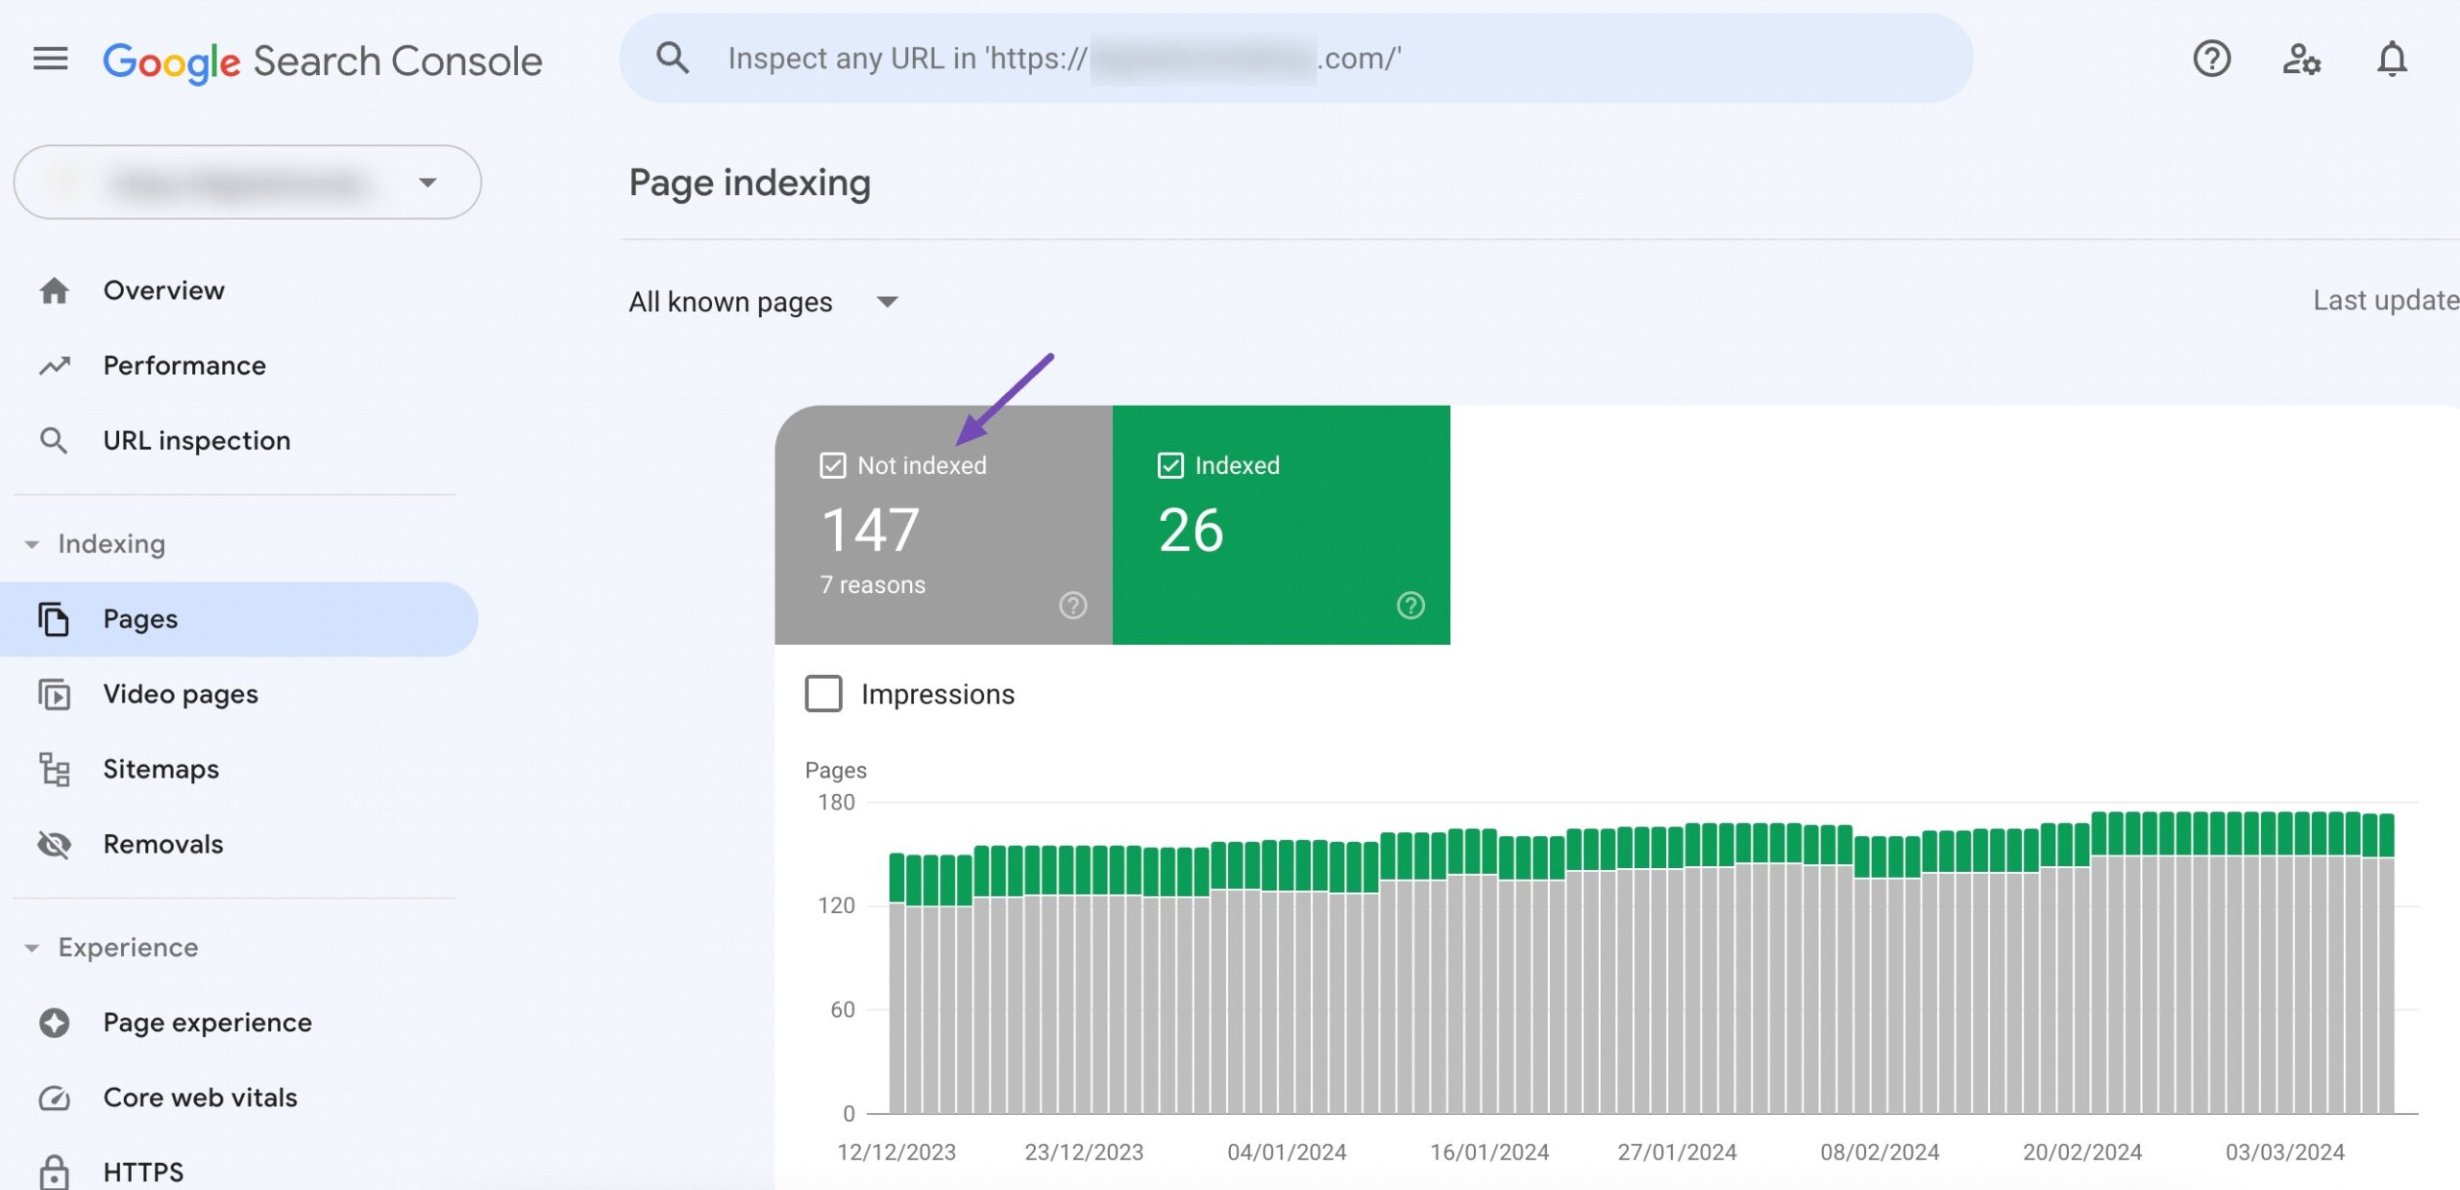Click the 147 not indexed count

coord(871,530)
